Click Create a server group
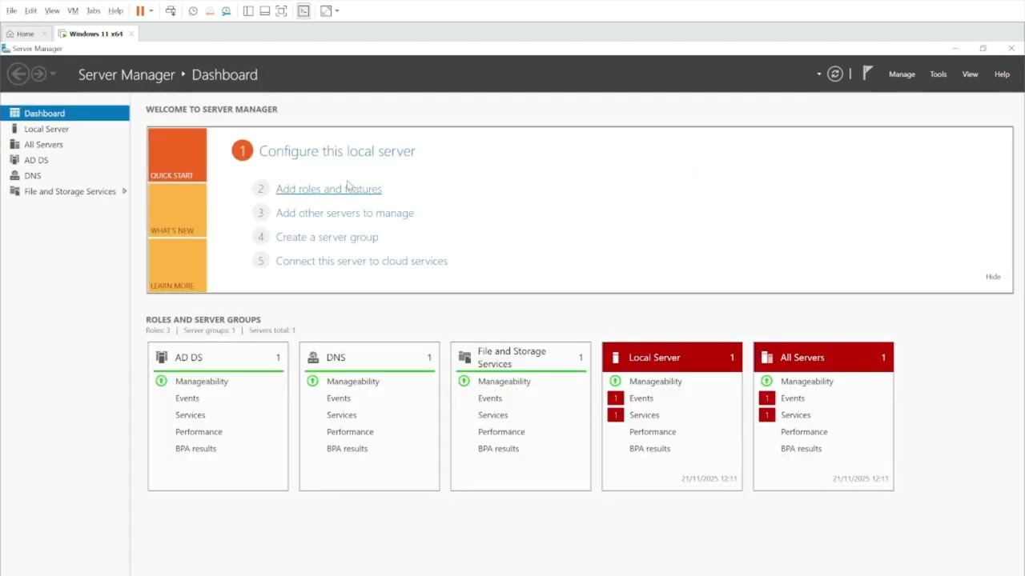The height and width of the screenshot is (576, 1025). (327, 237)
